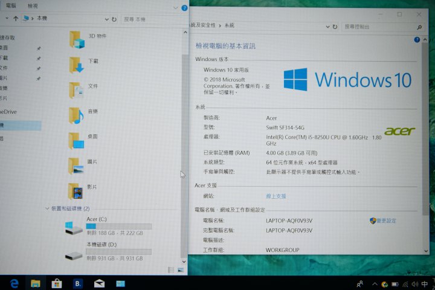This screenshot has width=435, height=290.
Task: Open Explorer address bar history dropdown
Action: pos(106,19)
